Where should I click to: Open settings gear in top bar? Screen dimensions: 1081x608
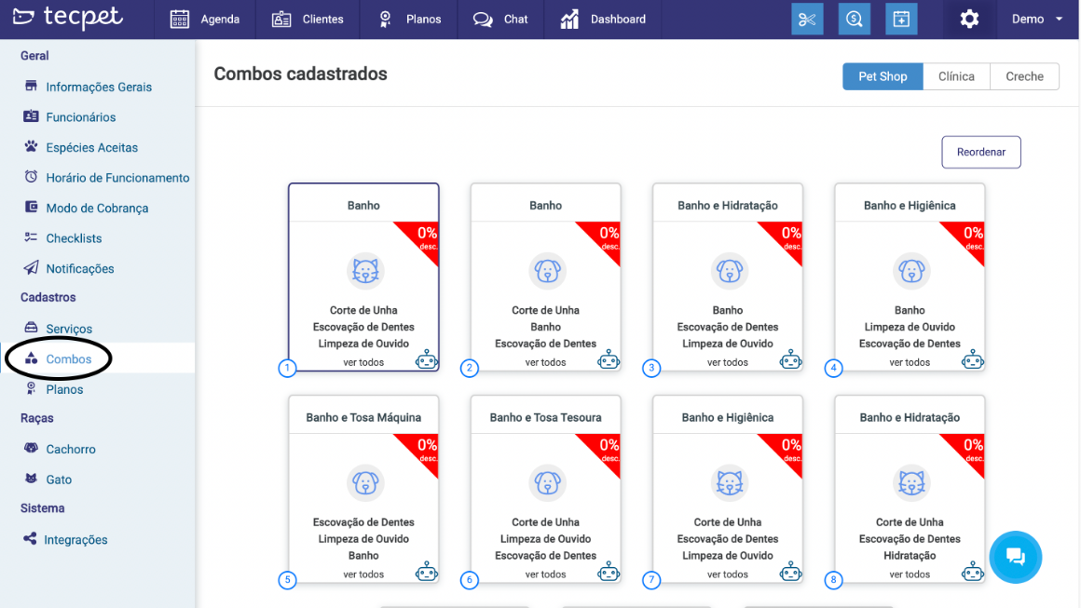[x=969, y=20]
